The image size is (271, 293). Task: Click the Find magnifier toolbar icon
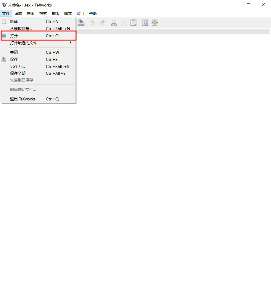(145, 23)
